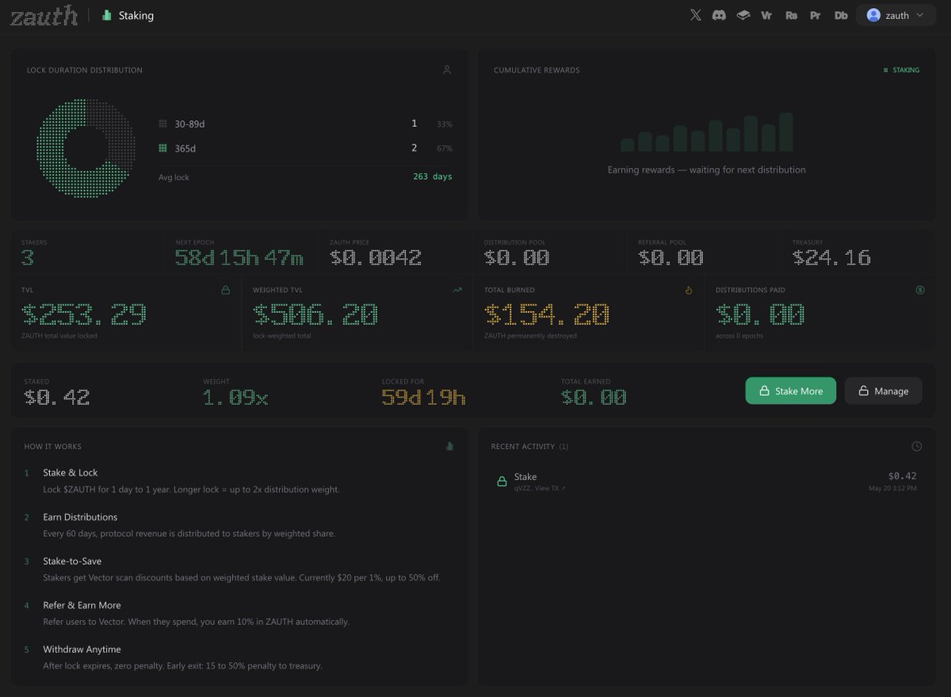This screenshot has height=697, width=951.
Task: Click the zauth logo
Action: [44, 14]
